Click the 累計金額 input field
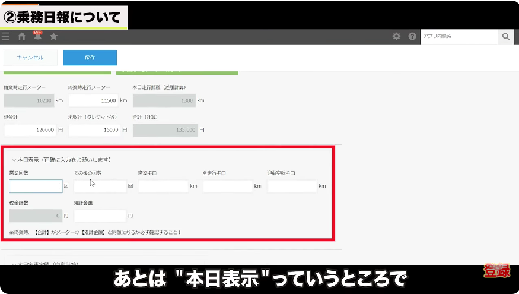The image size is (519, 294). pos(100,216)
